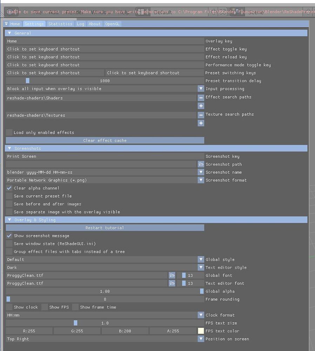Switch to the Home tab
The image size is (315, 351).
(x=15, y=24)
